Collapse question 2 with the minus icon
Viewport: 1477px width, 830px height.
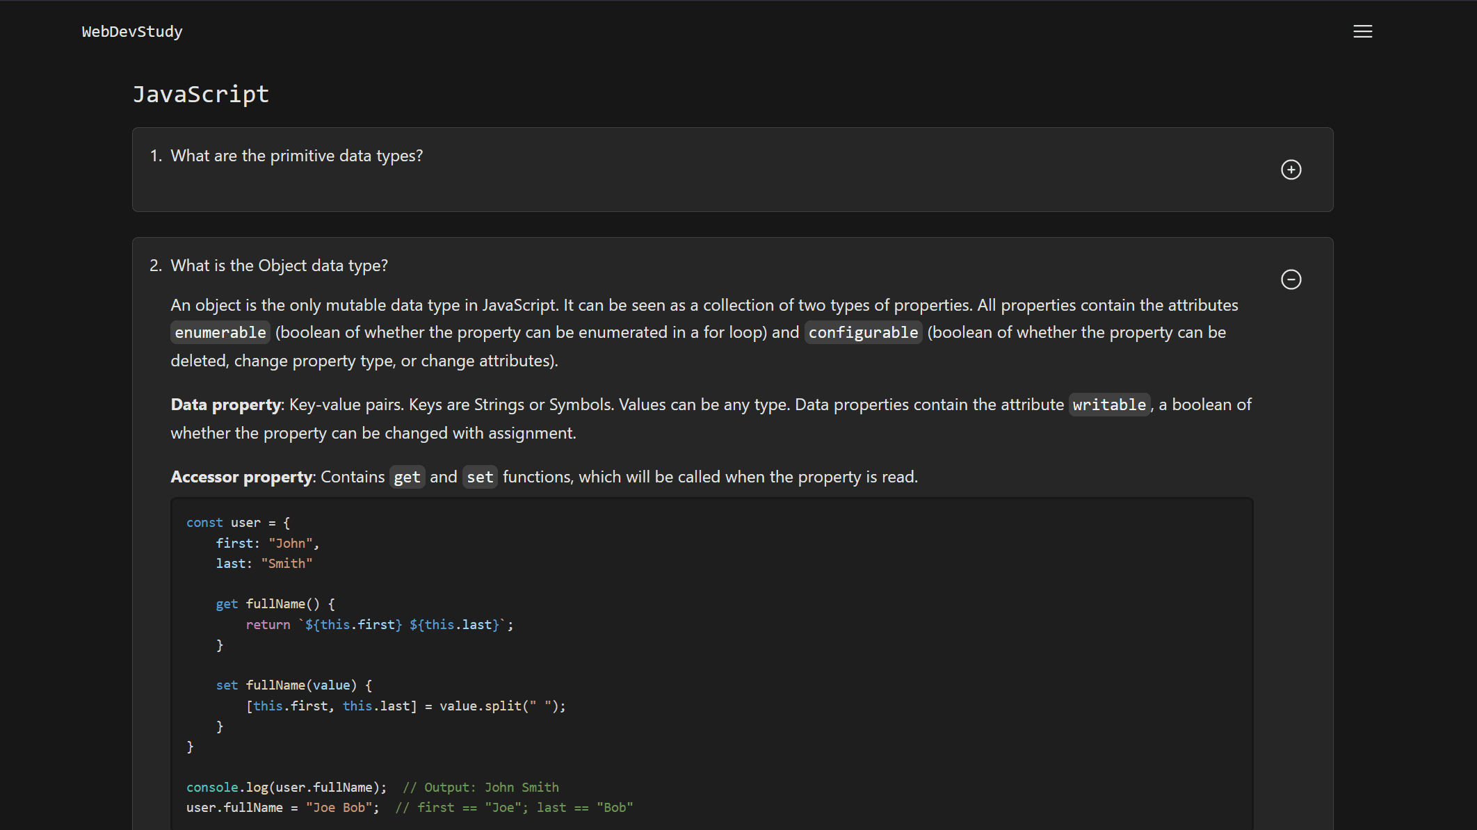click(1291, 279)
